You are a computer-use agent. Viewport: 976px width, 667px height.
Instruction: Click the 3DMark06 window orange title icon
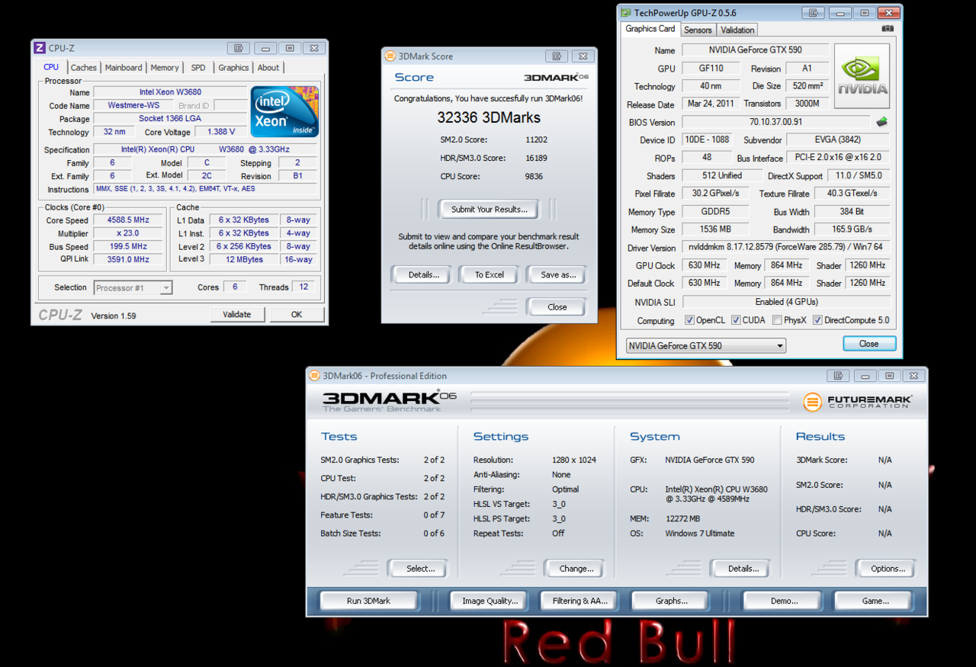click(315, 375)
